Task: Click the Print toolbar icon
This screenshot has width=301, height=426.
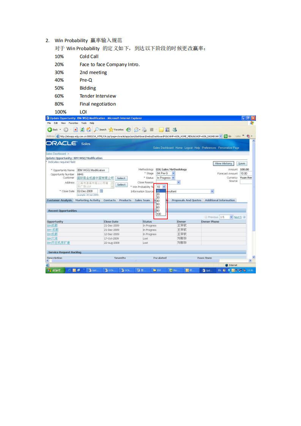Action: 144,129
